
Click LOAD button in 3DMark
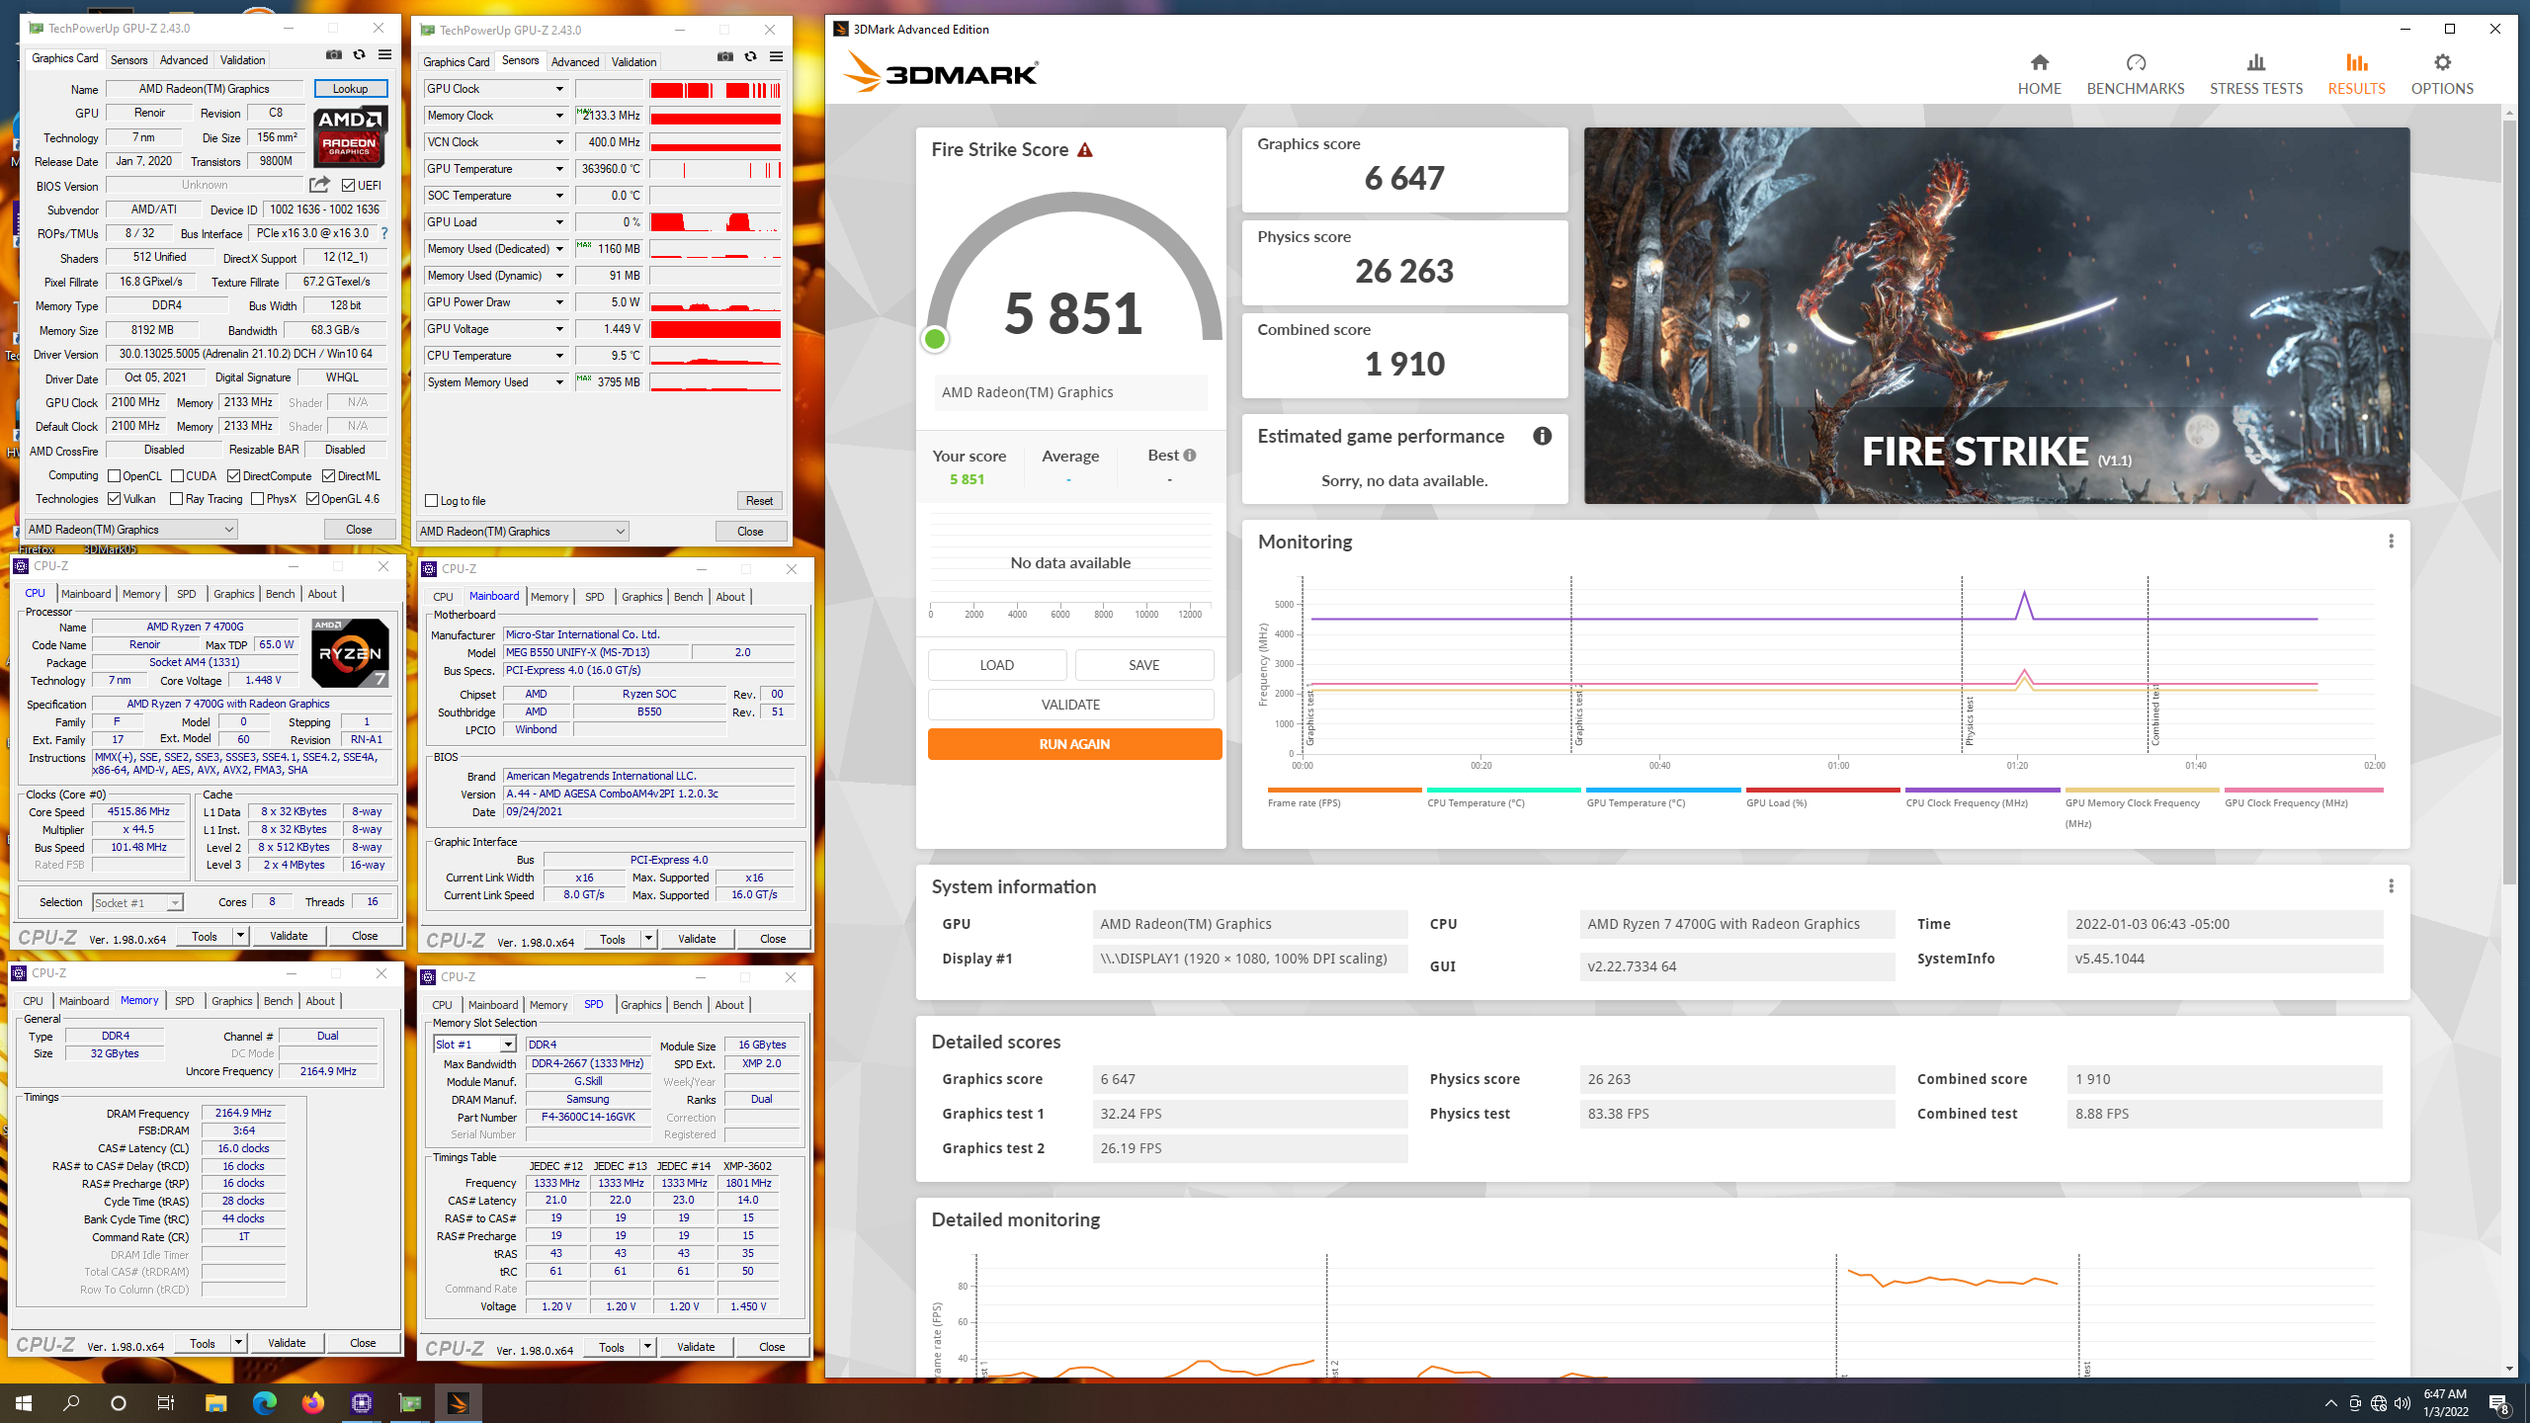(996, 665)
